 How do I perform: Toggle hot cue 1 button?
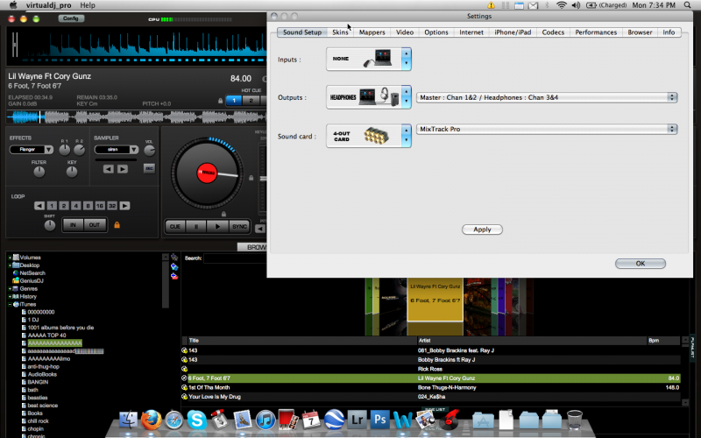(x=234, y=100)
